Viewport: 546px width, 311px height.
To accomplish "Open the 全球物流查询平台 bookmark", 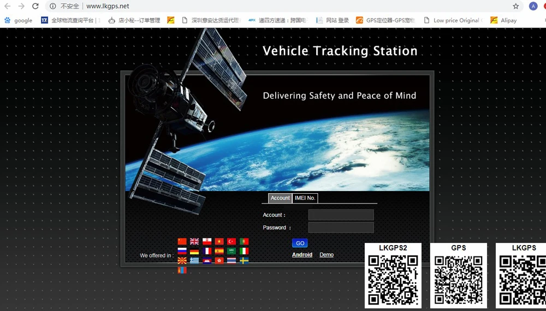I will coord(70,20).
